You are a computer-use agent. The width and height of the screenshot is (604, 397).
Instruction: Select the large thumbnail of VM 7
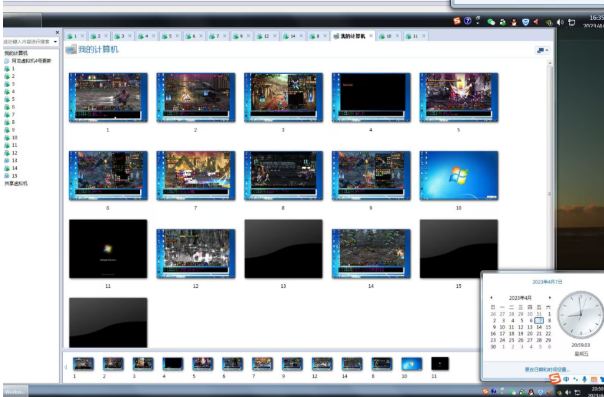point(196,175)
